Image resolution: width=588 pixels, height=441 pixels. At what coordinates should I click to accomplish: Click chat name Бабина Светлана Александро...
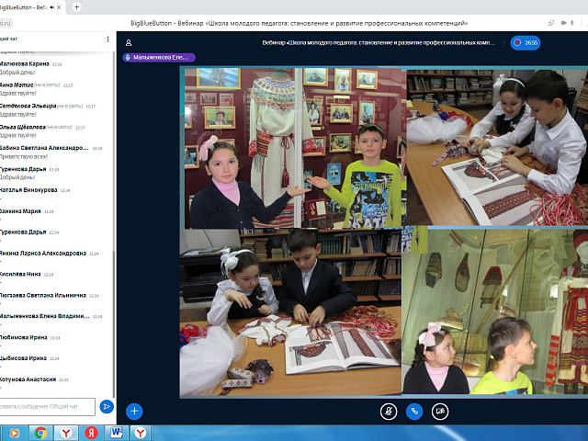[x=44, y=148]
